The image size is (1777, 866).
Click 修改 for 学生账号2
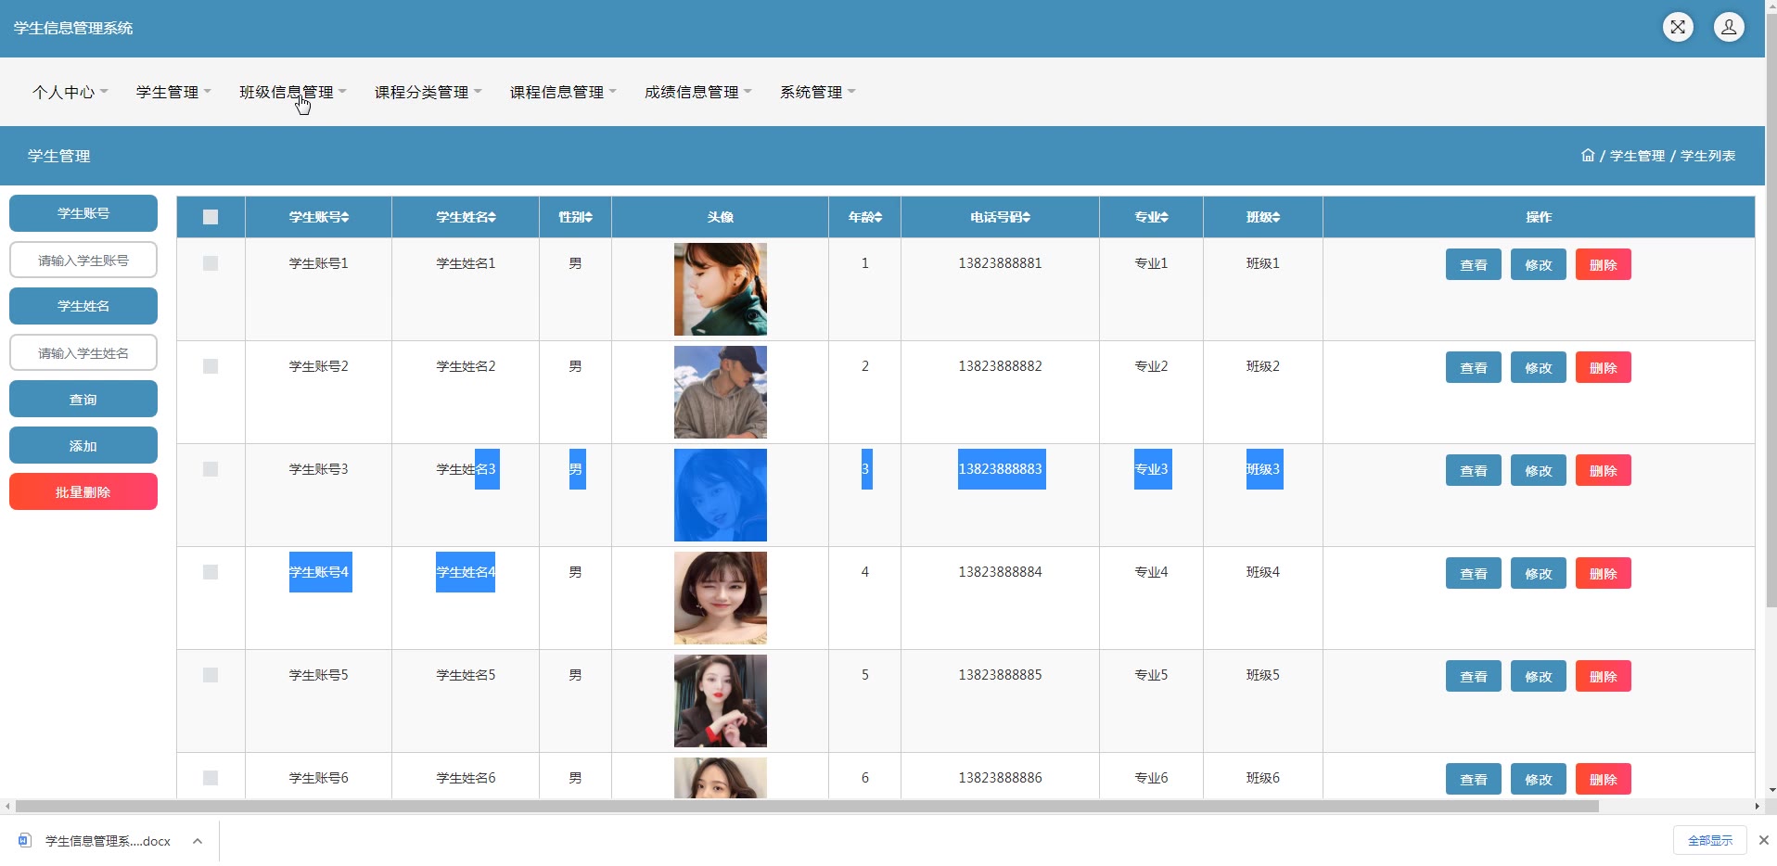(1538, 367)
